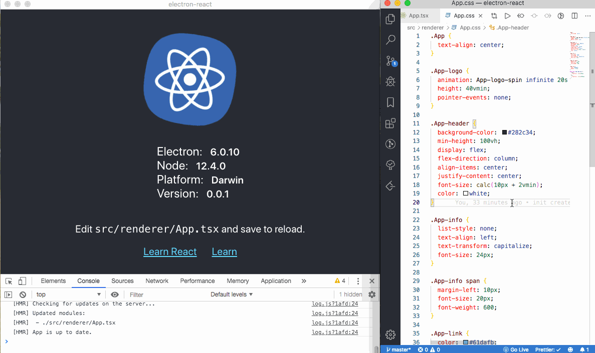Open the JavaScript context 'top' dropdown

(68, 294)
